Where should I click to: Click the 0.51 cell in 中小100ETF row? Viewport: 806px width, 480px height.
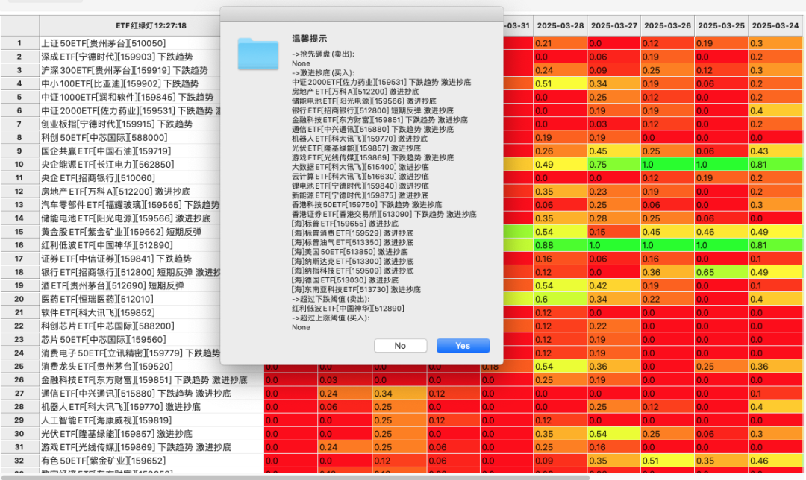click(x=560, y=83)
